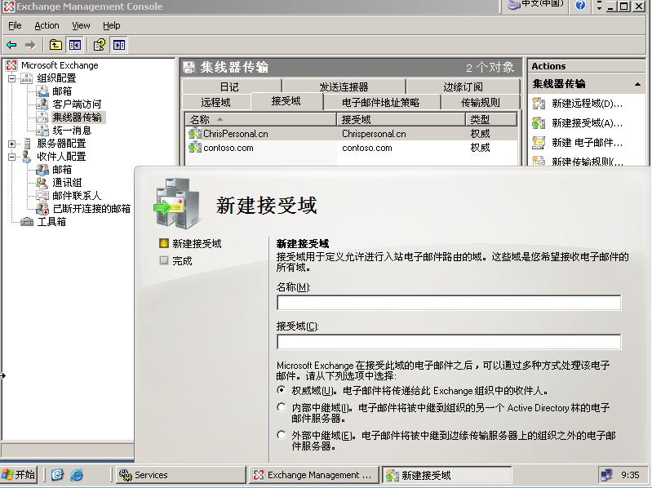
Task: Expand the 服务器配置 tree node
Action: [x=12, y=144]
